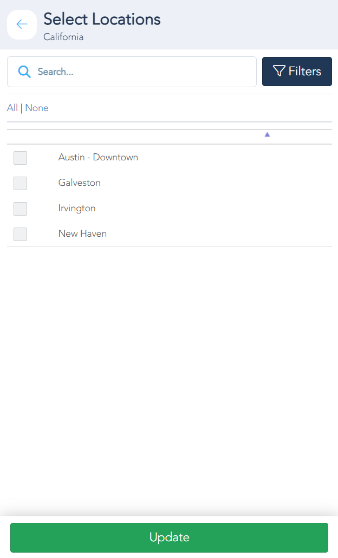
Task: Select the New Haven checkbox
Action: point(20,234)
